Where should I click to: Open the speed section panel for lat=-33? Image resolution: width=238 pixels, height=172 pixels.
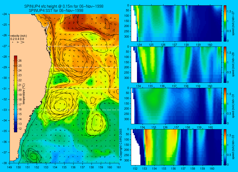(176, 147)
